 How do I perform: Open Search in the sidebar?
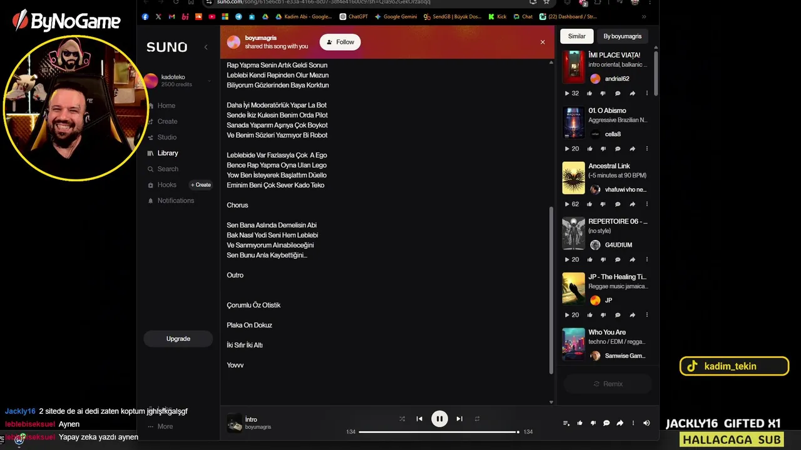click(167, 169)
